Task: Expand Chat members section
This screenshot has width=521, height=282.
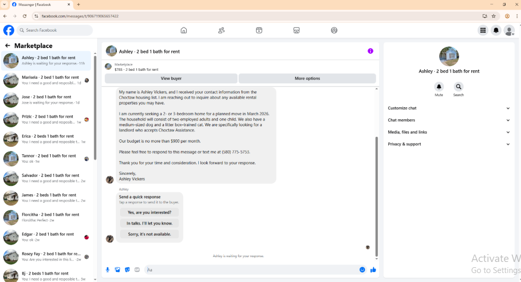Action: [x=449, y=120]
